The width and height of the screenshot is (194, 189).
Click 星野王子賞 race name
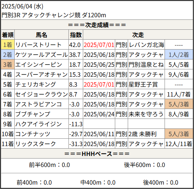(x=143, y=84)
